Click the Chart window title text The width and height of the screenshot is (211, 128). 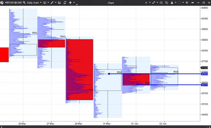point(111,3)
